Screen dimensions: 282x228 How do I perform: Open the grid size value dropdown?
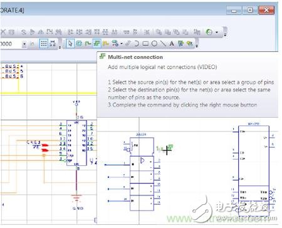click(24, 44)
